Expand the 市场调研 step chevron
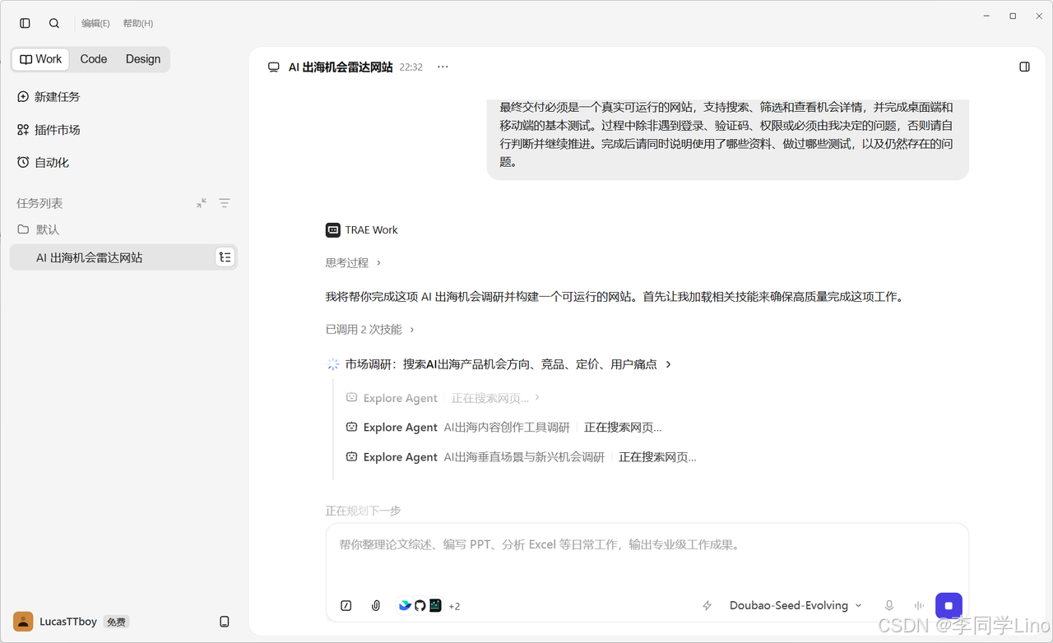 (669, 364)
